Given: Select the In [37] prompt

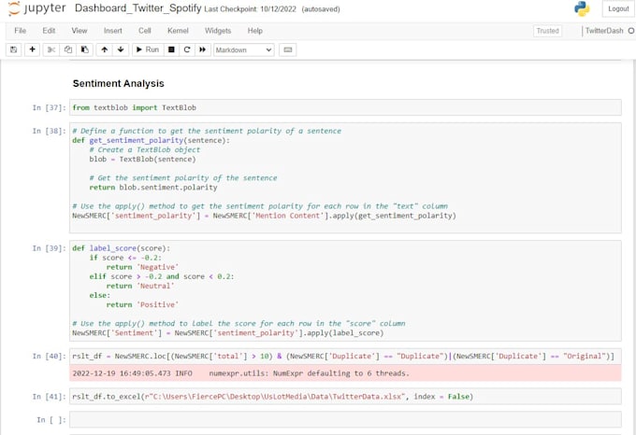Looking at the screenshot, I should click(49, 107).
